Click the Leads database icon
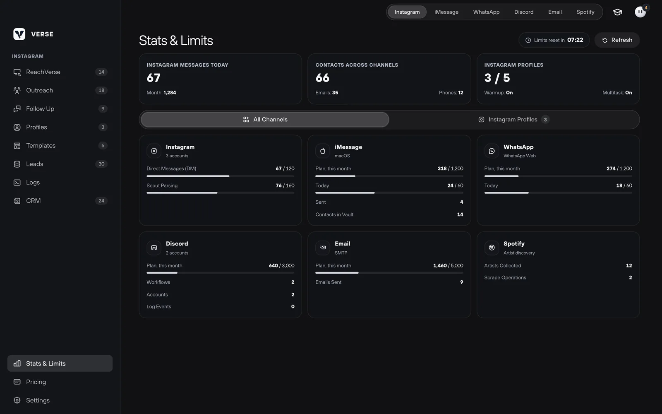This screenshot has height=414, width=662. tap(17, 164)
